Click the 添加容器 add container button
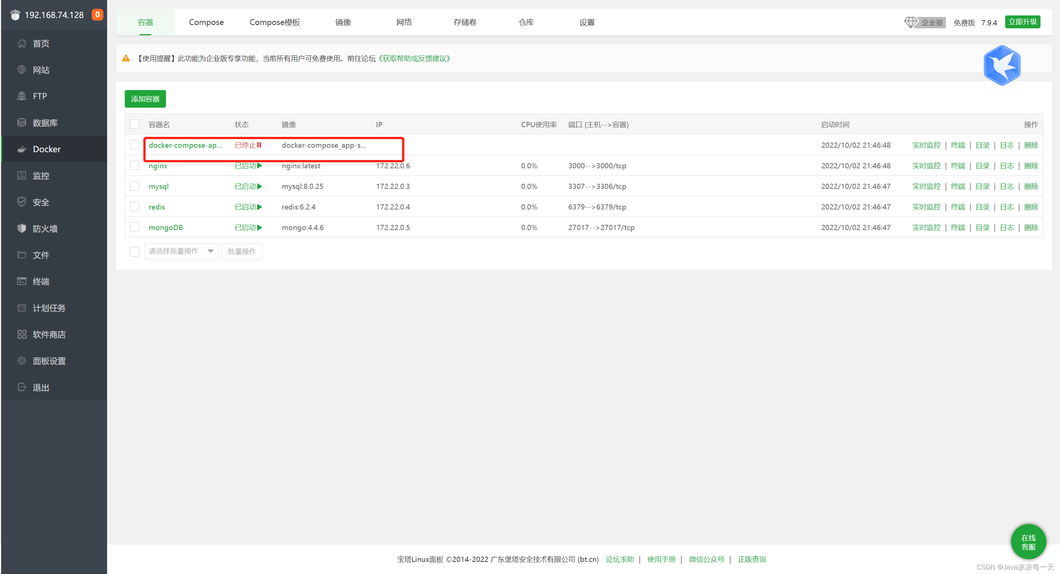The height and width of the screenshot is (574, 1060). click(x=145, y=98)
